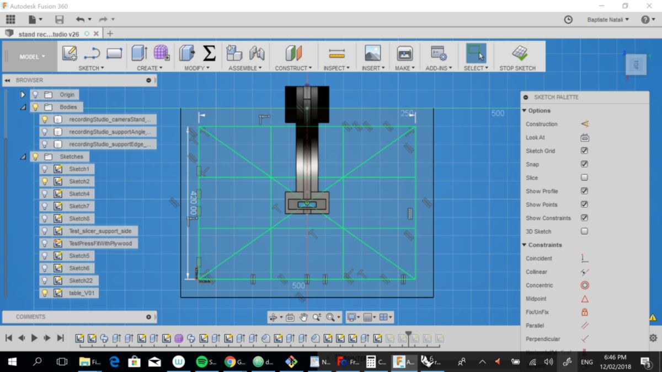Viewport: 662px width, 372px height.
Task: Open the Windows Start menu
Action: (12, 362)
